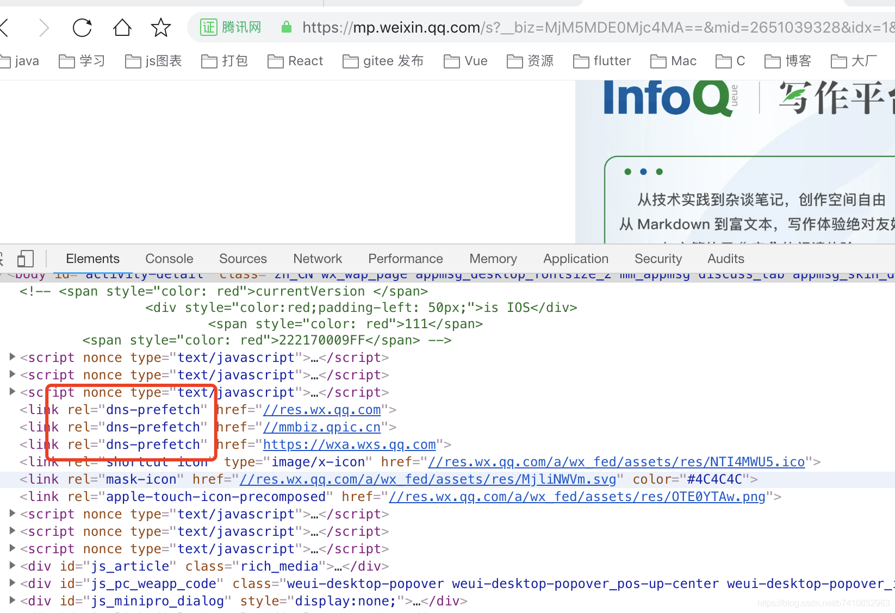
Task: Open the Performance tab
Action: pos(406,259)
